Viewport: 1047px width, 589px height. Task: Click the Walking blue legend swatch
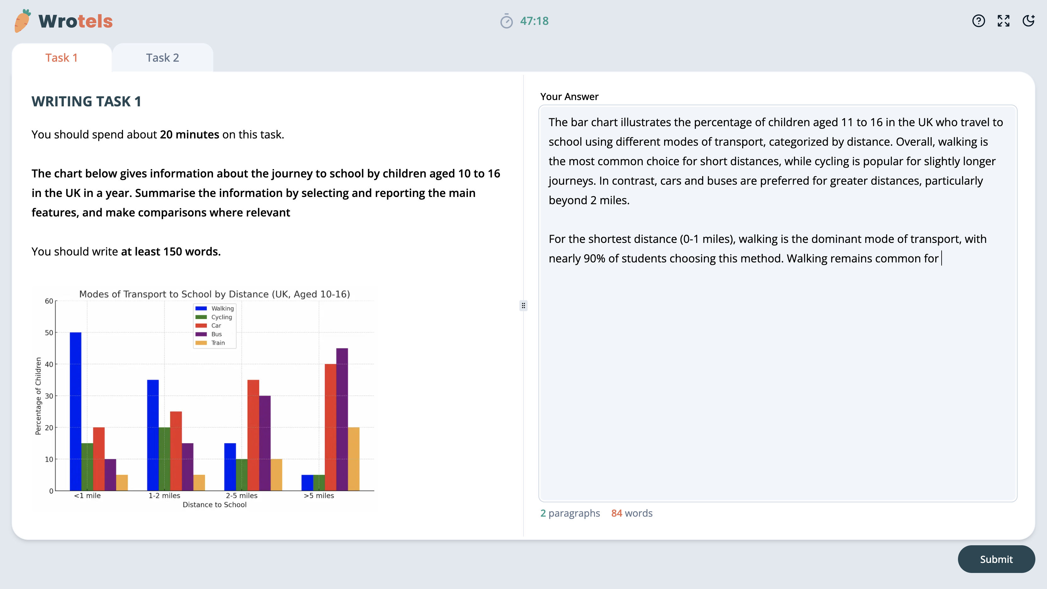click(201, 309)
